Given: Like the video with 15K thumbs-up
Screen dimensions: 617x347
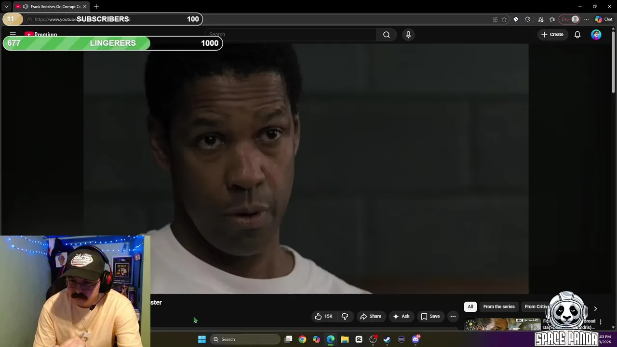Looking at the screenshot, I should click(324, 316).
